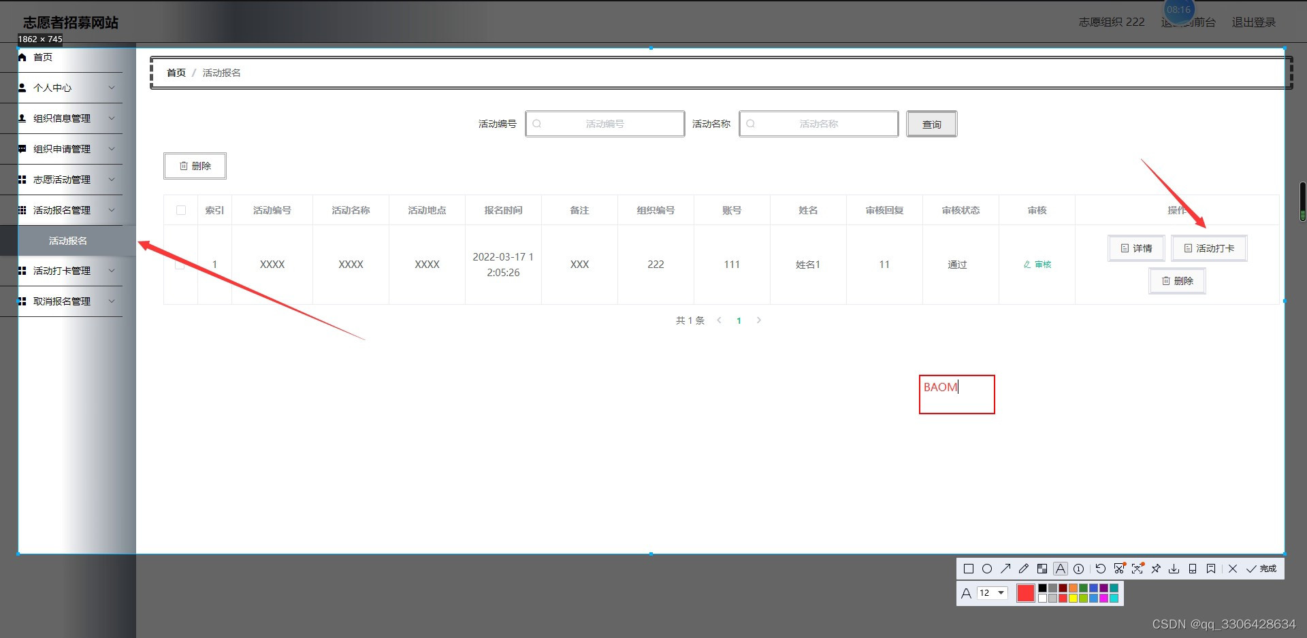The image size is (1307, 638).
Task: Tick the checkbox in row 1
Action: 180,265
